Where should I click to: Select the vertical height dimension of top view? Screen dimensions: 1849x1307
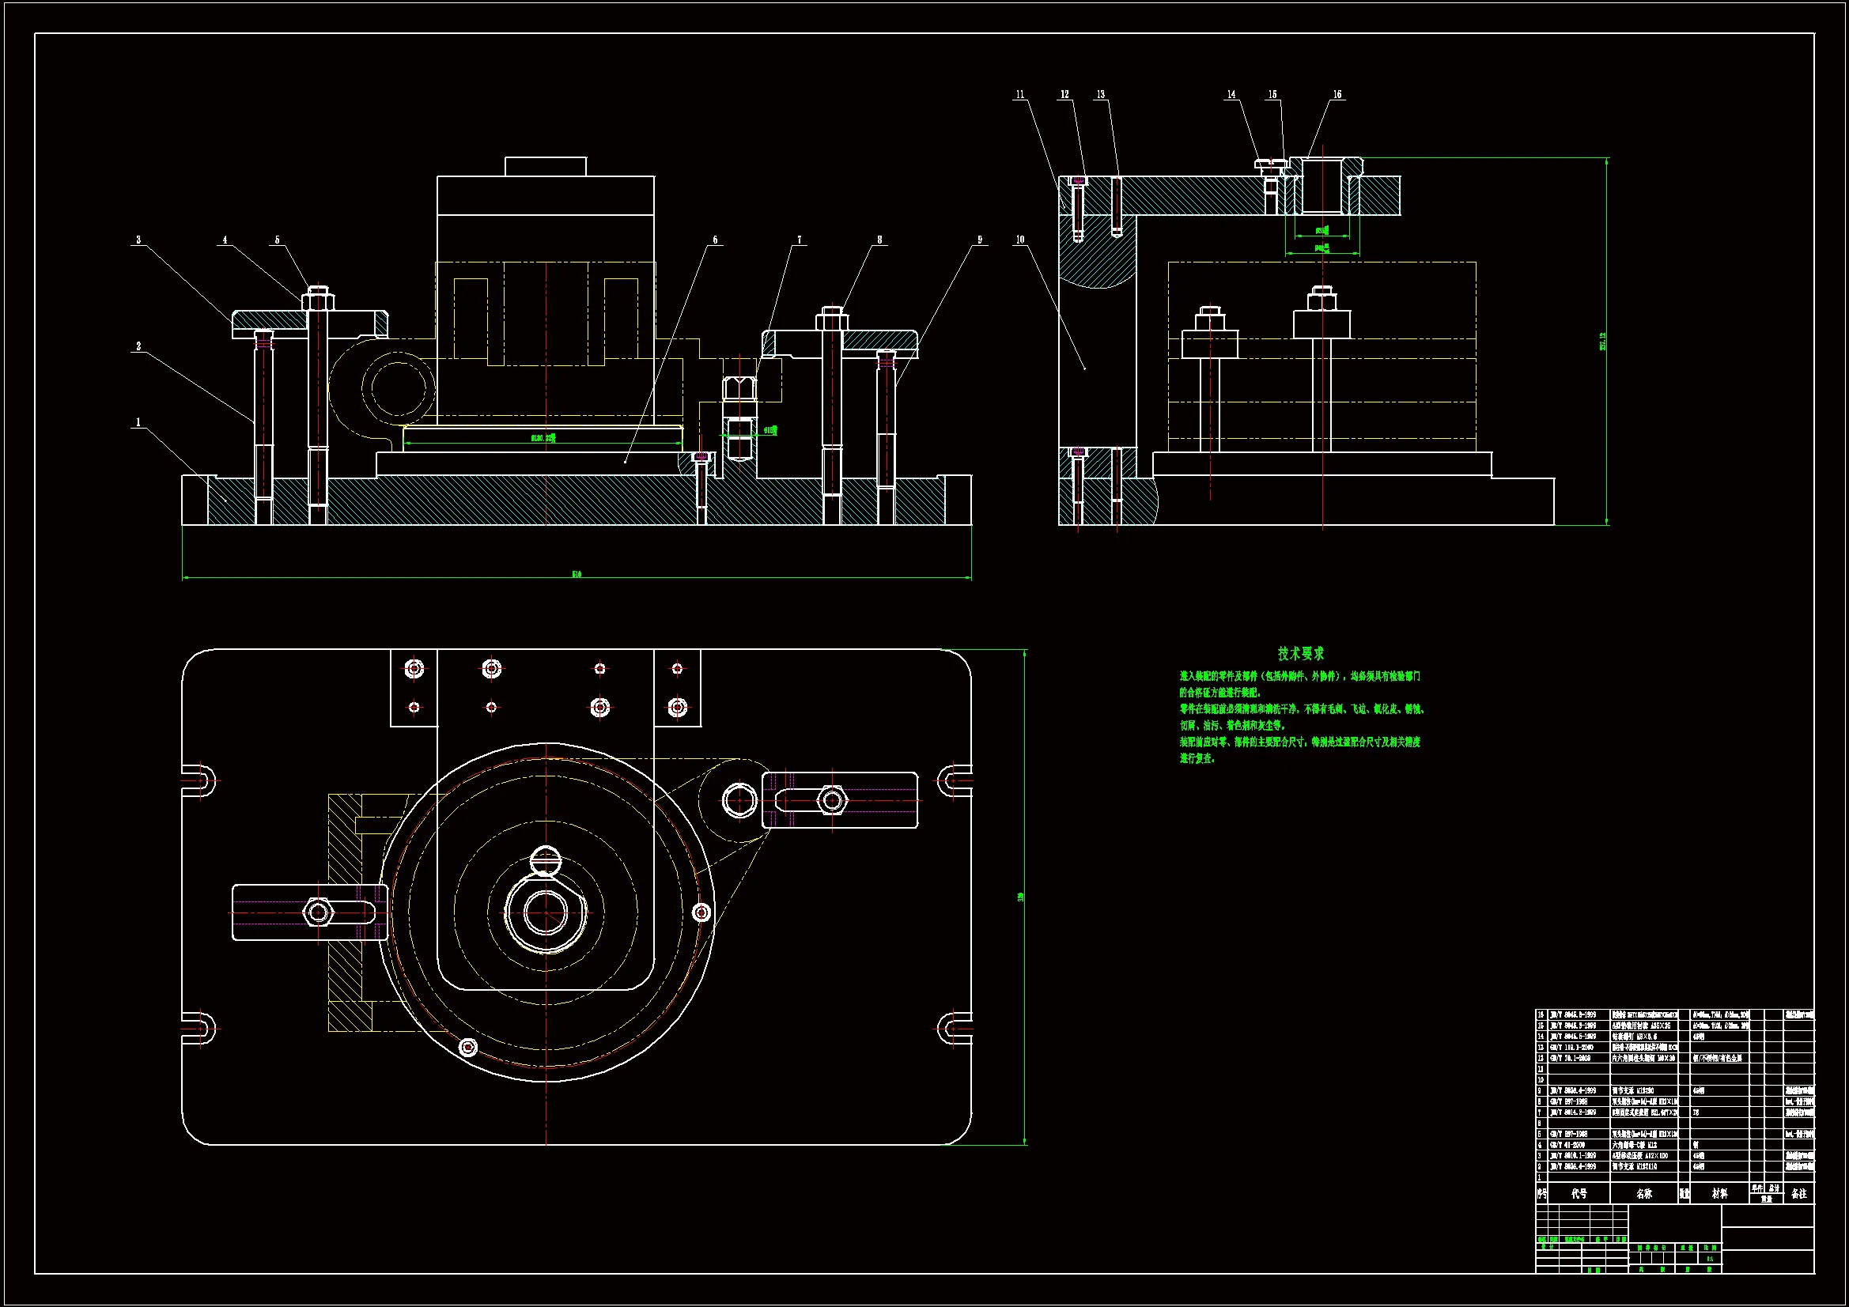1020,897
